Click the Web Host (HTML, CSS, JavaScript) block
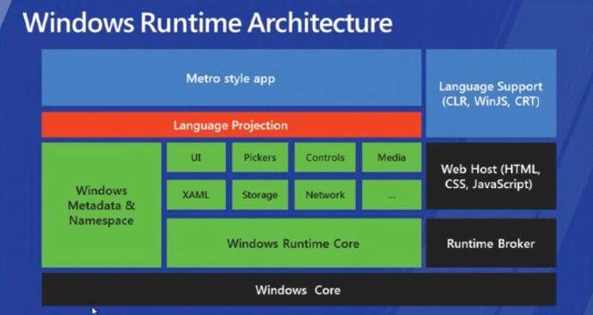The height and width of the screenshot is (315, 593). pyautogui.click(x=491, y=176)
